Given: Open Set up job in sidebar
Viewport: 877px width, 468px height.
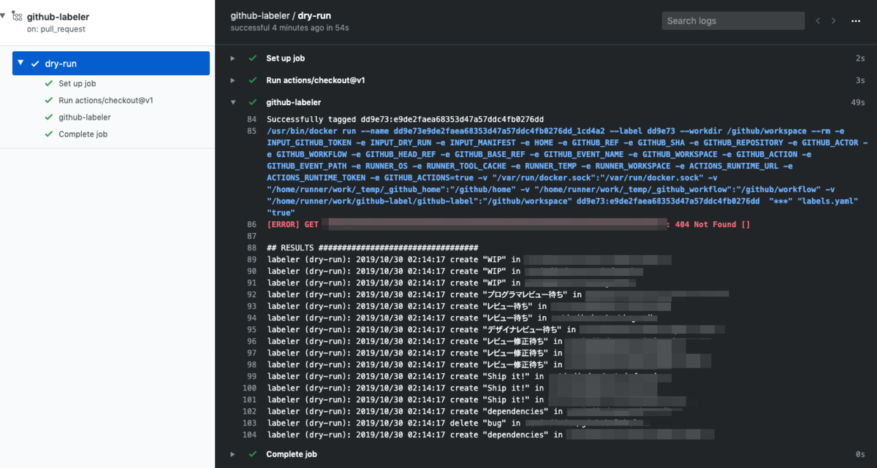Looking at the screenshot, I should coord(77,84).
